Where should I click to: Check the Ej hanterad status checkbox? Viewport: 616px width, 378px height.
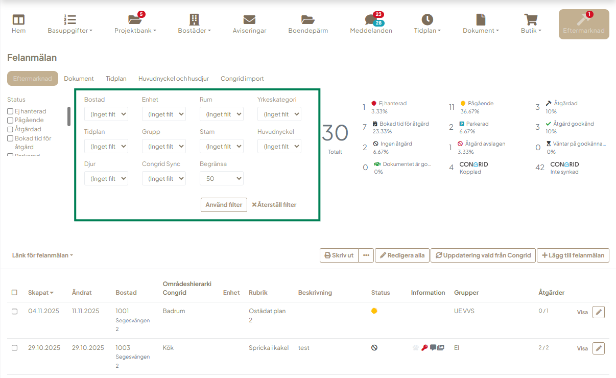pyautogui.click(x=10, y=111)
